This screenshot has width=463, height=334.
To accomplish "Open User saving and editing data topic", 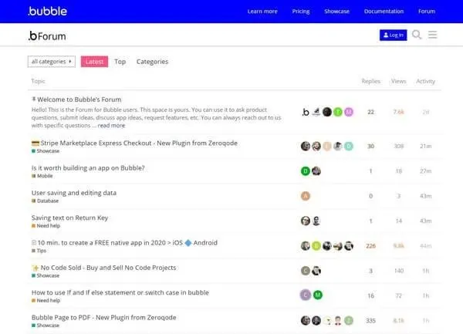I will point(74,193).
